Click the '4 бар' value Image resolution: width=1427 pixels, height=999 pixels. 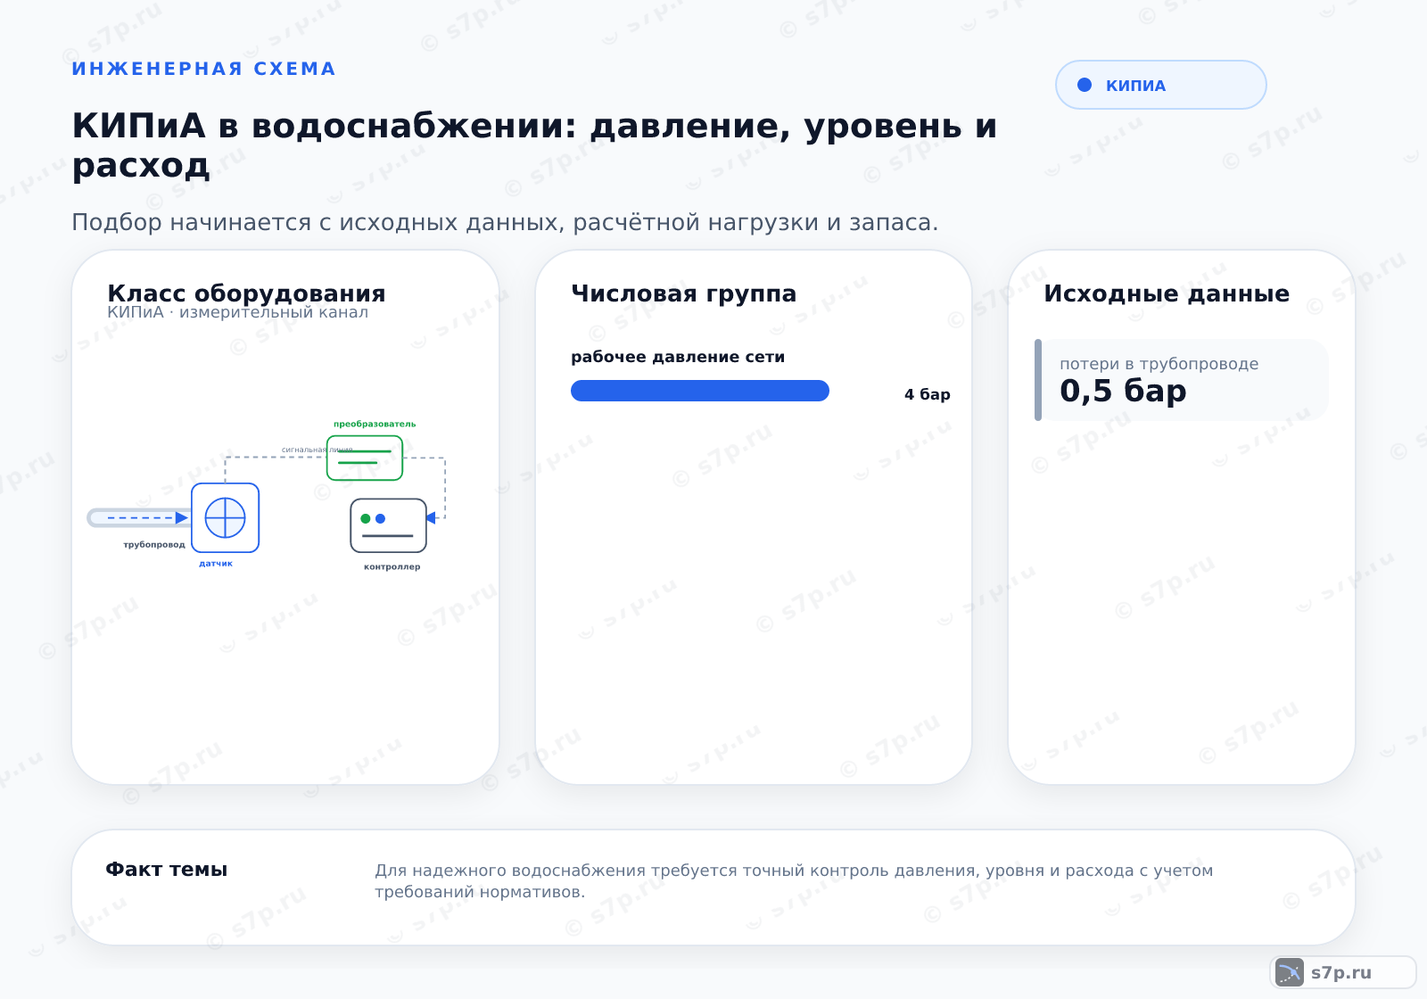click(928, 394)
